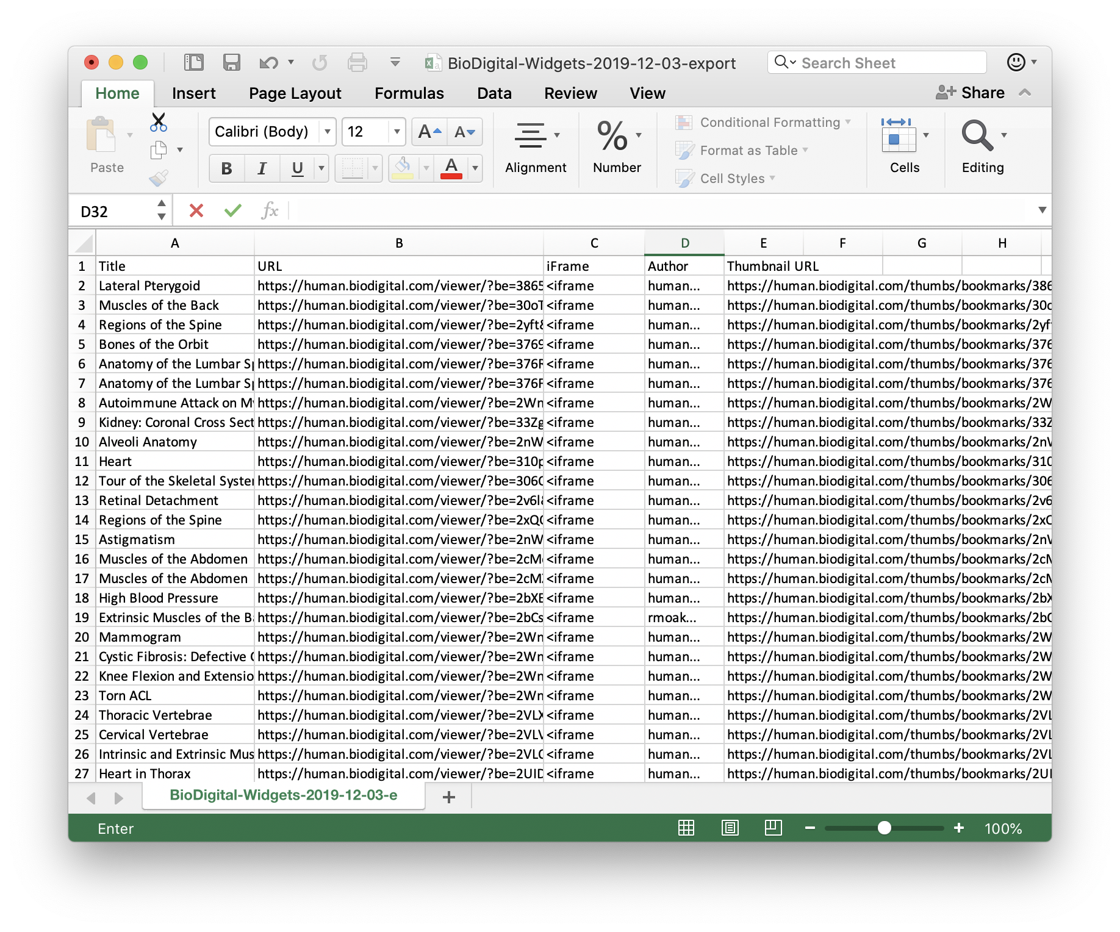Select the BioDigital-Widgets sheet tab
This screenshot has width=1120, height=932.
point(284,795)
